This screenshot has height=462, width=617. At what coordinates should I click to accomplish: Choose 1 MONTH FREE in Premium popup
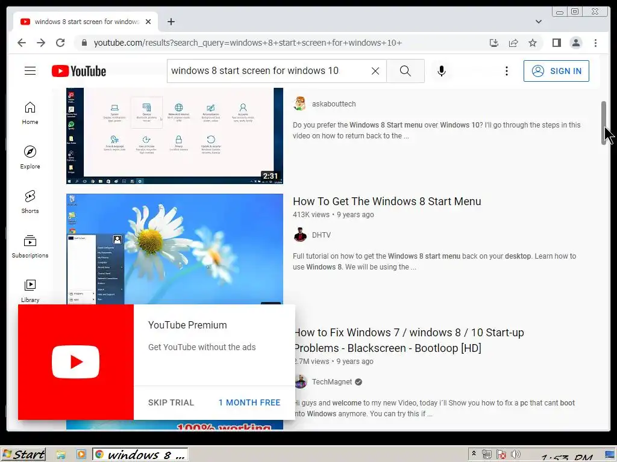coord(249,402)
